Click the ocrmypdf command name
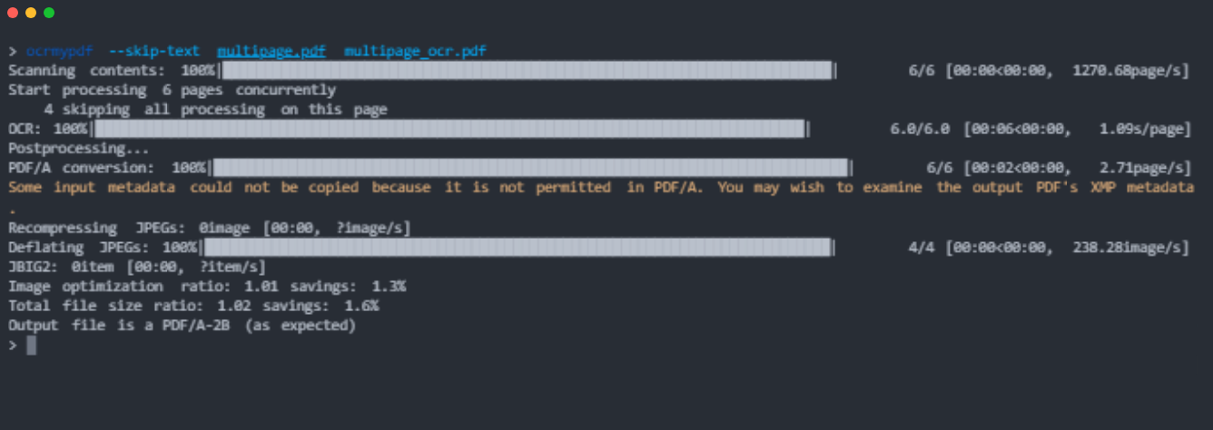 point(59,51)
